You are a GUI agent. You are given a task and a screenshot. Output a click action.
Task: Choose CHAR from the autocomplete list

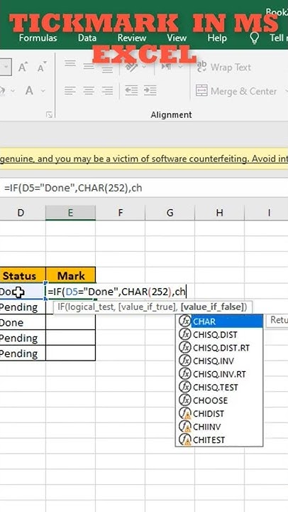tap(220, 321)
